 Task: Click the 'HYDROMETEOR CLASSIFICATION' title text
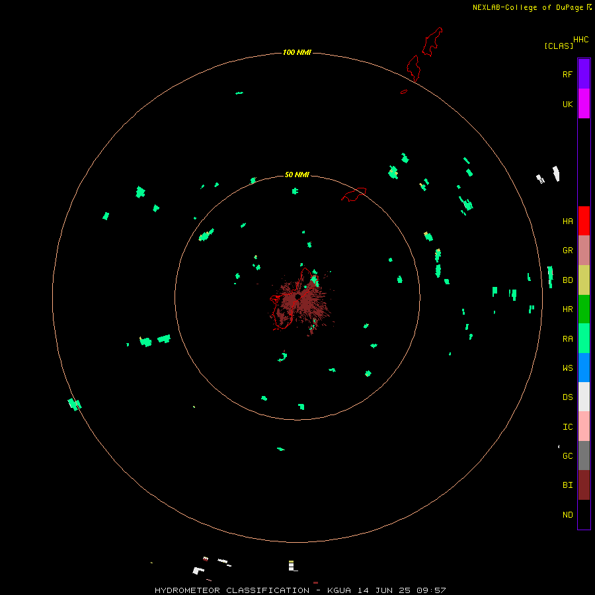(x=232, y=590)
